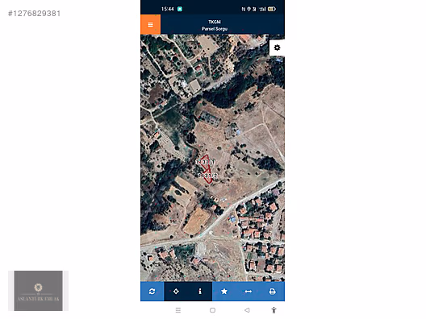Viewport: 426px width, 319px height.
Task: Tap the print icon
Action: pos(272,292)
